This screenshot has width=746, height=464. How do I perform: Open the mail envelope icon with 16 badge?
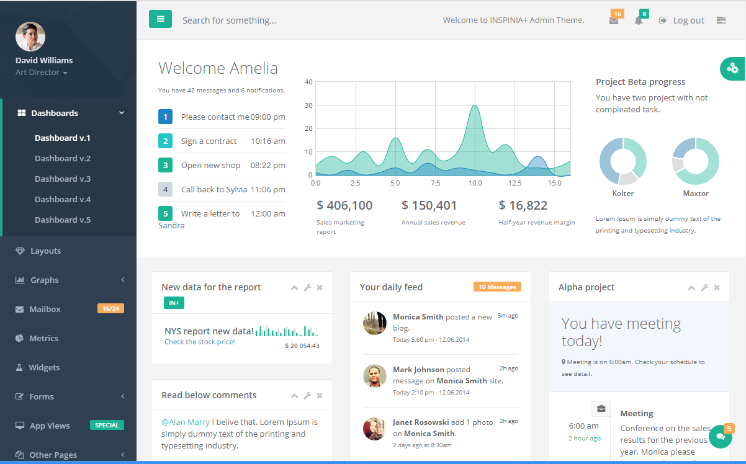coord(614,20)
